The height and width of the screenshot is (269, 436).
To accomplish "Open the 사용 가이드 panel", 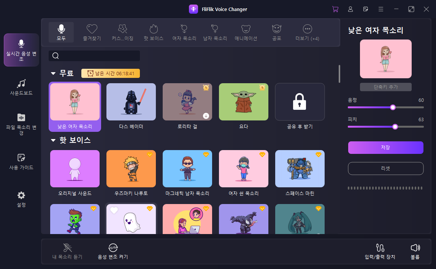I will tap(21, 161).
